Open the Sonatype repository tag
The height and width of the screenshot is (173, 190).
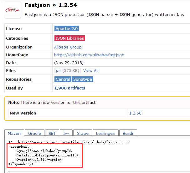(83, 79)
